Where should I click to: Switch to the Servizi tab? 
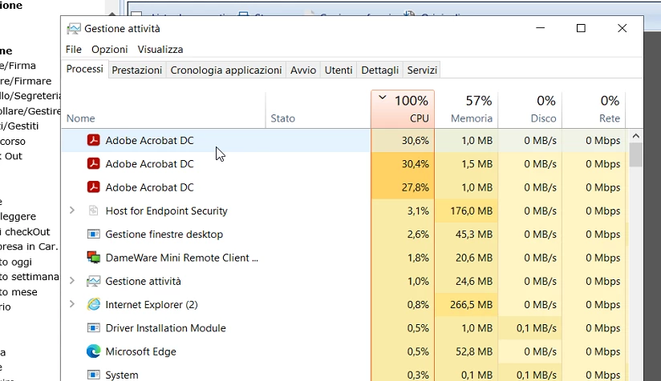422,70
